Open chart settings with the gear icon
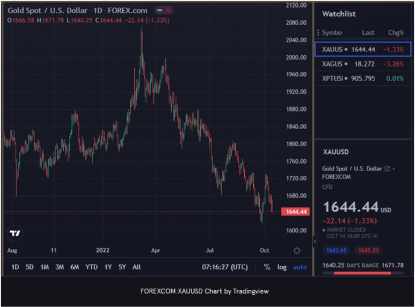Viewport: 415px width, 307px height. point(297,251)
